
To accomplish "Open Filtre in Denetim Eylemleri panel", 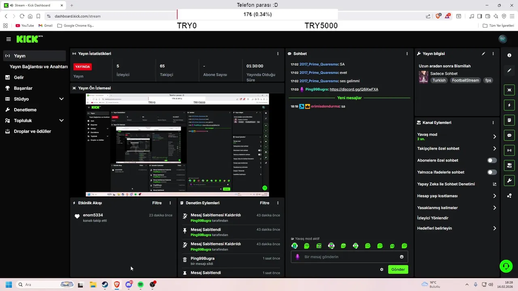I will pyautogui.click(x=264, y=203).
